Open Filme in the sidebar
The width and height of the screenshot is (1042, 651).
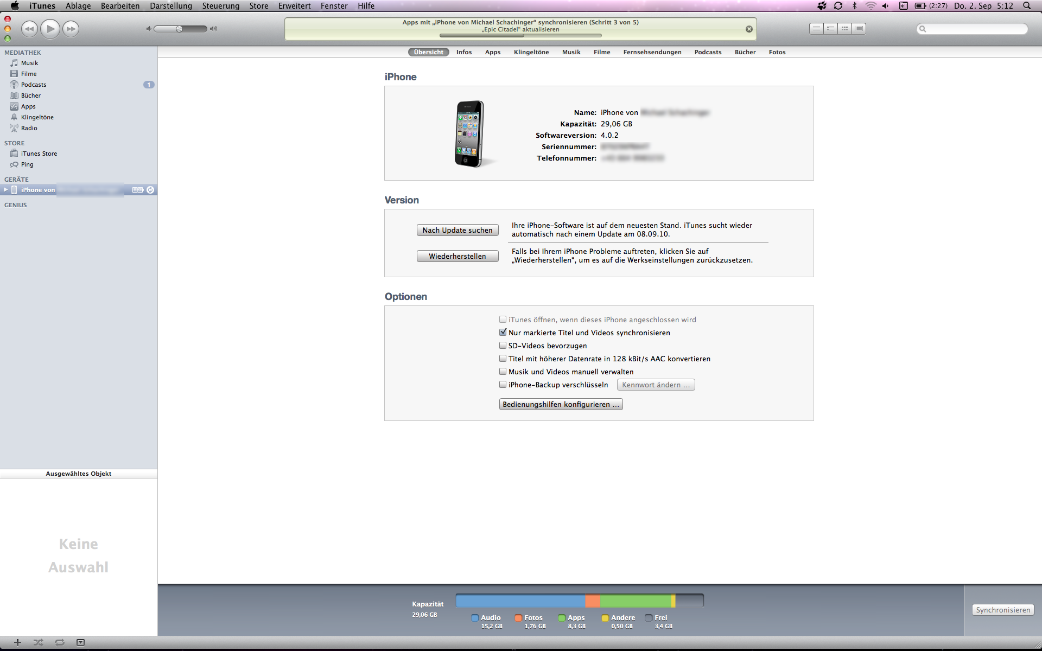coord(79,74)
